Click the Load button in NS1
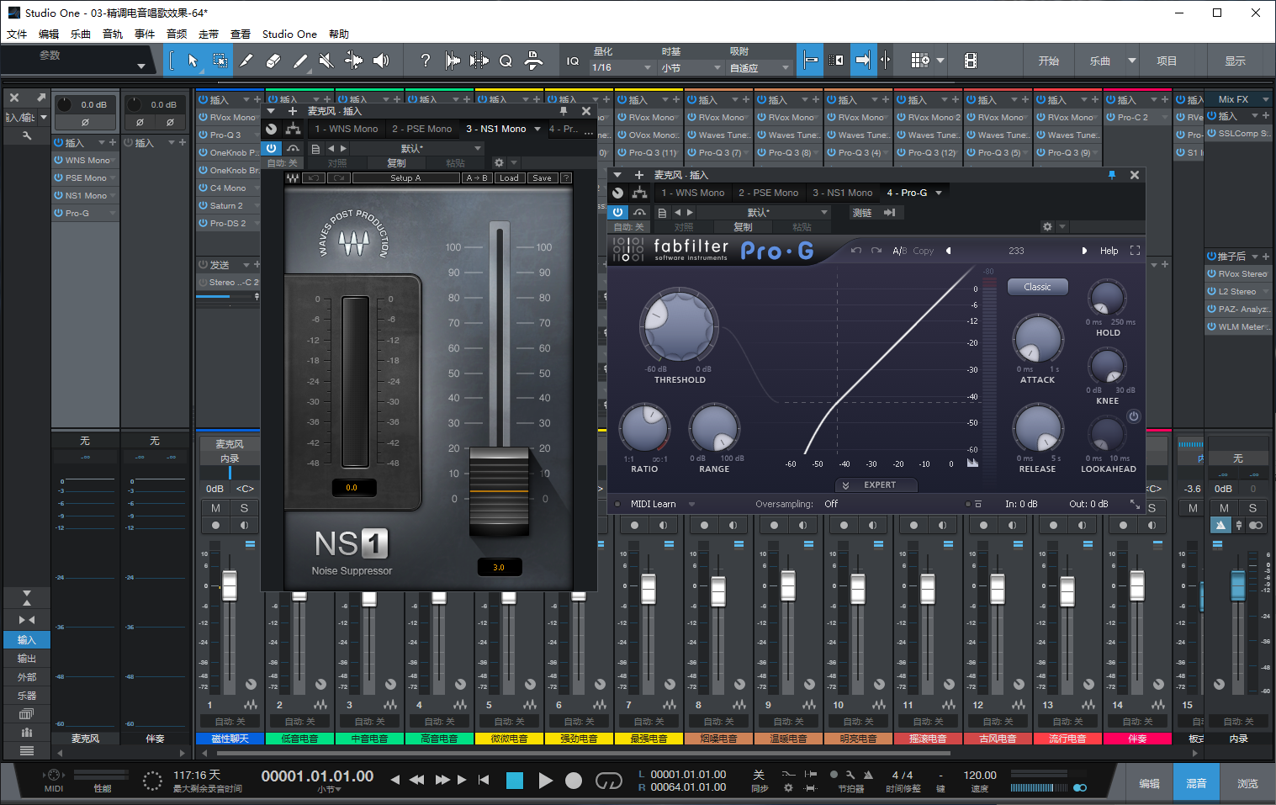The width and height of the screenshot is (1276, 805). [x=509, y=178]
